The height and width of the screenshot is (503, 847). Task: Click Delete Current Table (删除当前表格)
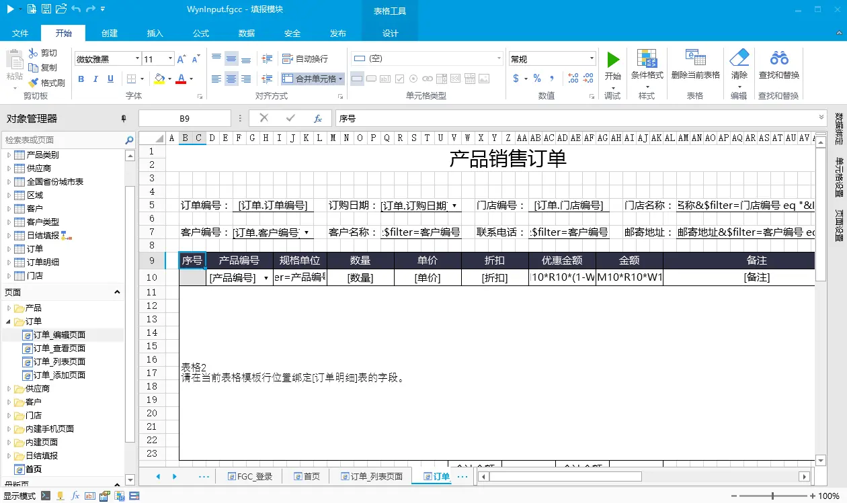pyautogui.click(x=695, y=65)
